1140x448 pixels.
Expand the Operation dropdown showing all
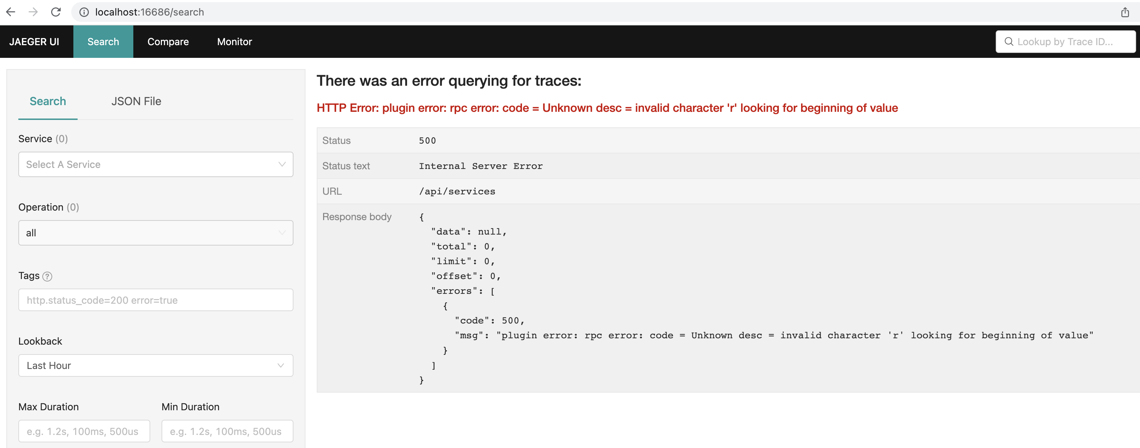[x=155, y=232]
